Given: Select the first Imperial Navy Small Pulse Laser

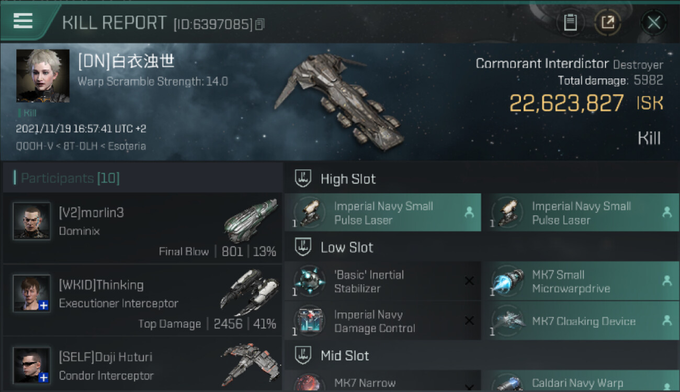Looking at the screenshot, I should [x=382, y=213].
